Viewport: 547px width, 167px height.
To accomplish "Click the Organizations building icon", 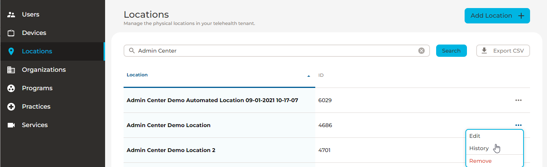I will click(x=11, y=70).
